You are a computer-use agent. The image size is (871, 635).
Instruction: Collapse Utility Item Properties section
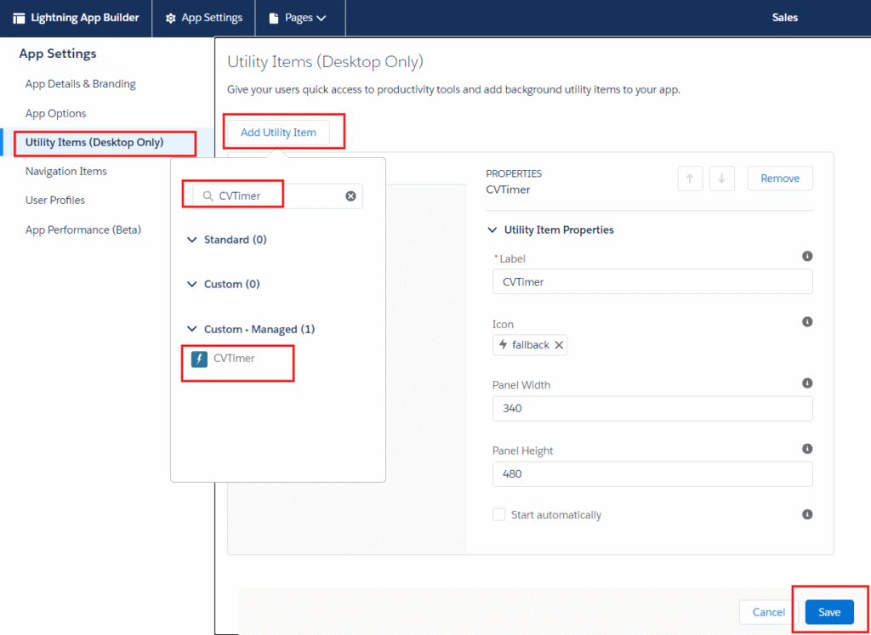pos(492,230)
